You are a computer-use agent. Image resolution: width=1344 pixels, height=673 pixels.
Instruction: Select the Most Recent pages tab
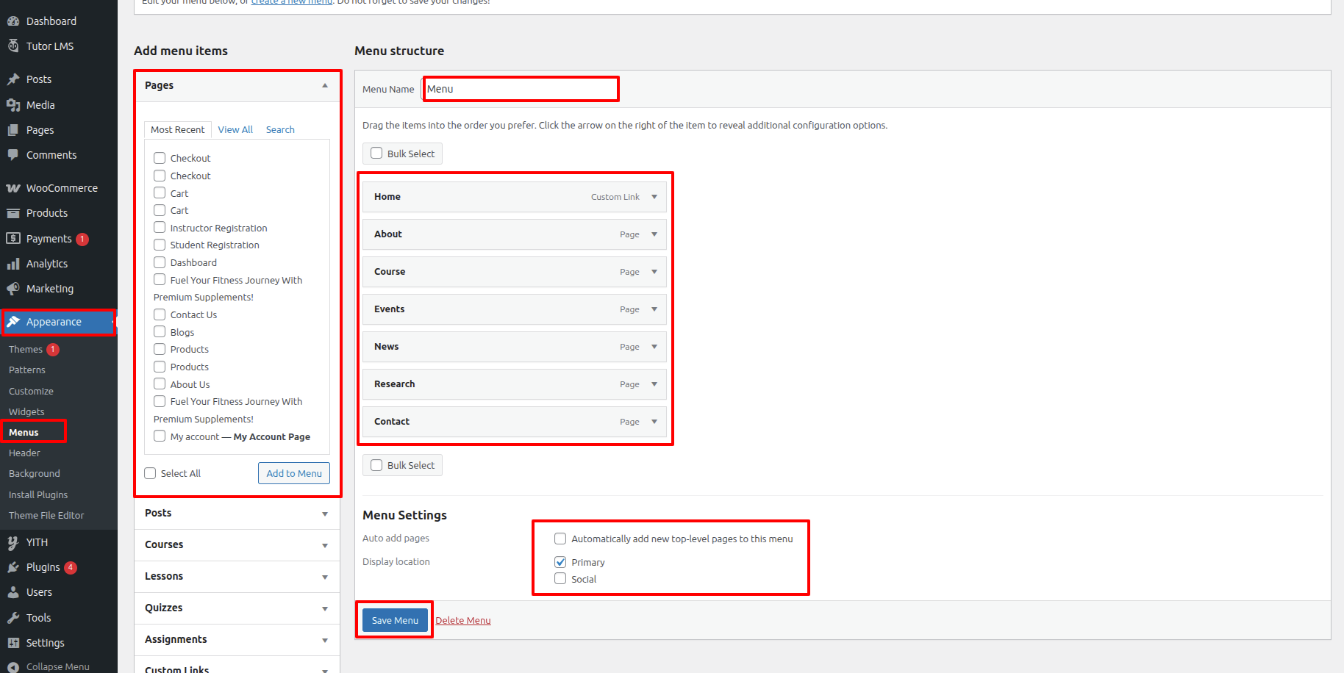[x=178, y=130]
